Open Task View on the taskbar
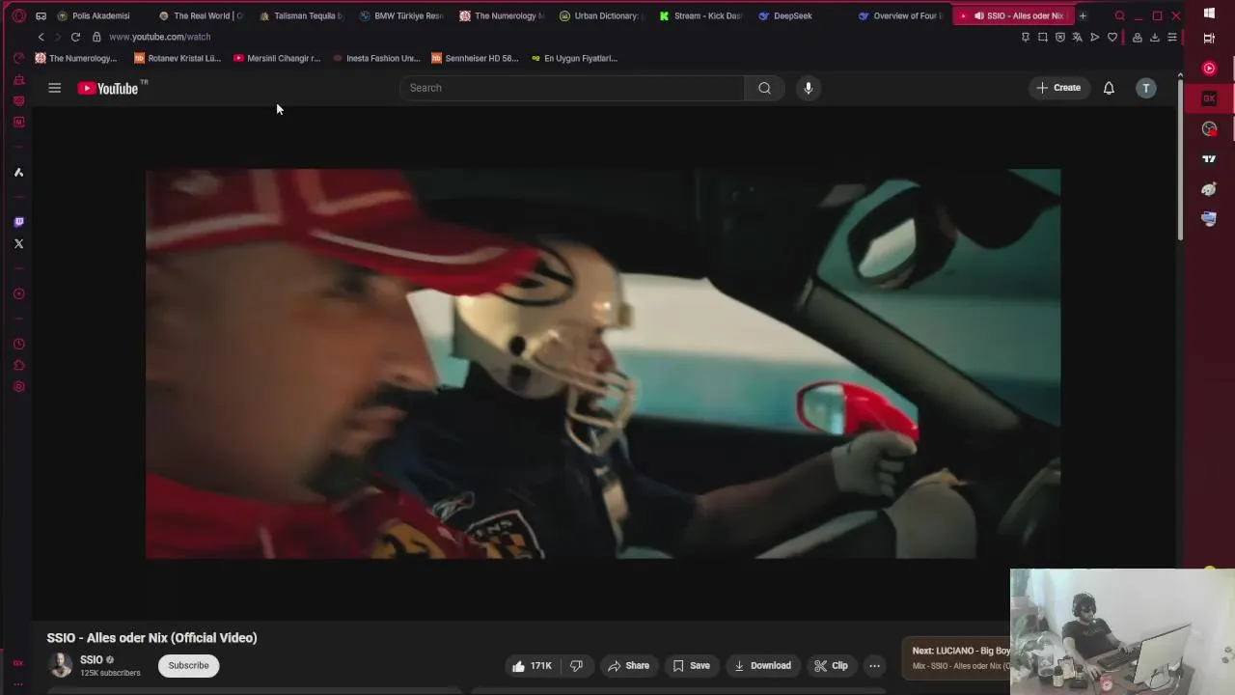The width and height of the screenshot is (1235, 695). tap(1209, 39)
